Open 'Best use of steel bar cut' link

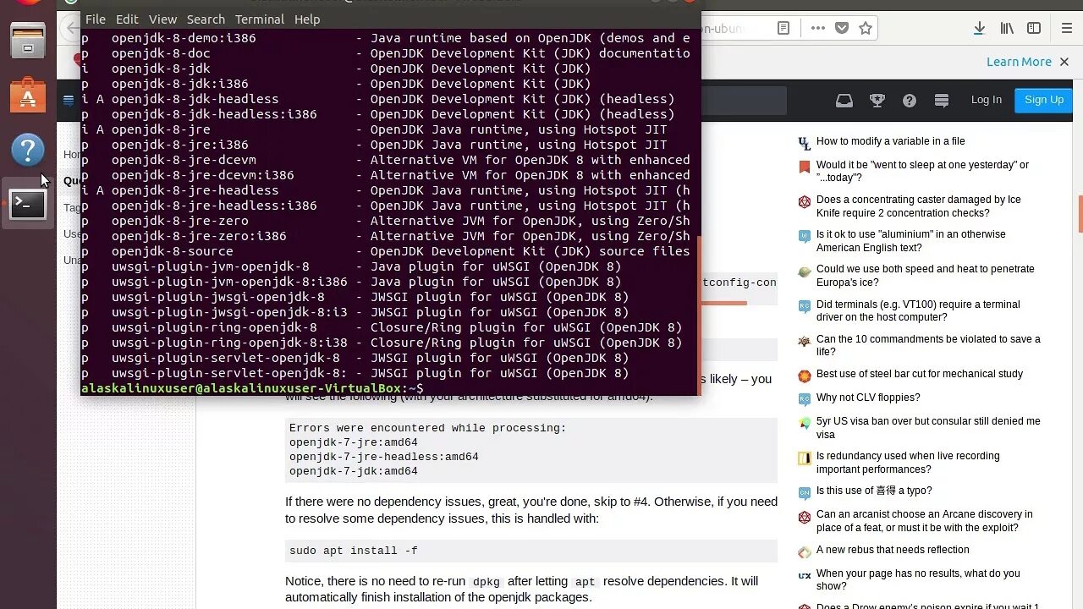(920, 374)
